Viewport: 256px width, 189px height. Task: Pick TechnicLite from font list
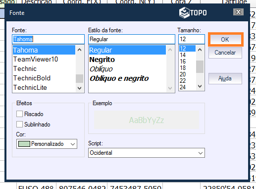[44, 87]
